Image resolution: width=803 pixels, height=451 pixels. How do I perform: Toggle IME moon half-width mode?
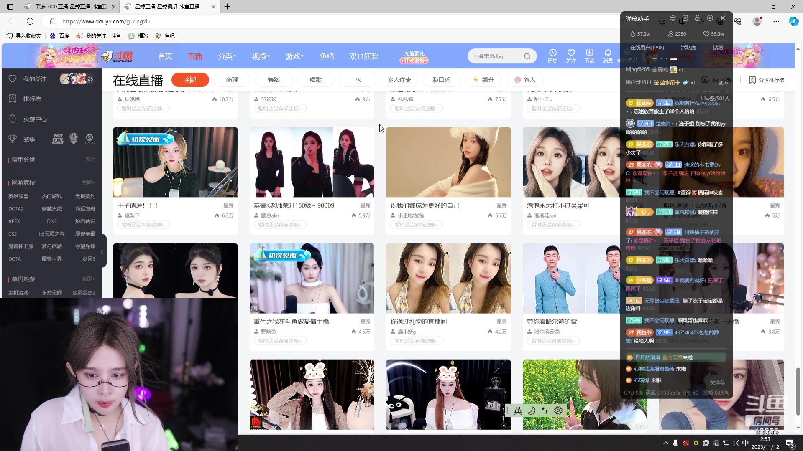coord(532,410)
